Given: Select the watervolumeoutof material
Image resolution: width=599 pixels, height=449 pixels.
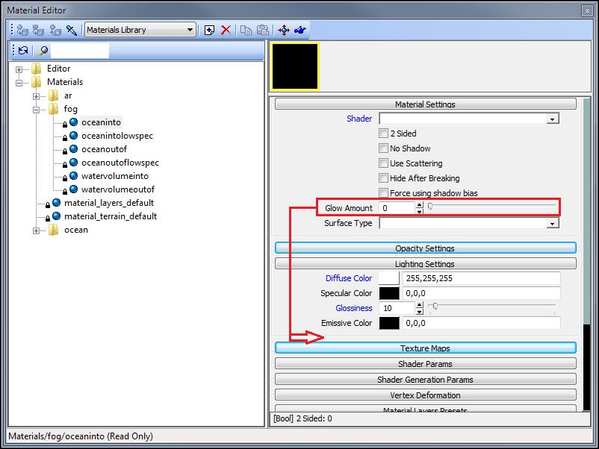Looking at the screenshot, I should pyautogui.click(x=118, y=189).
